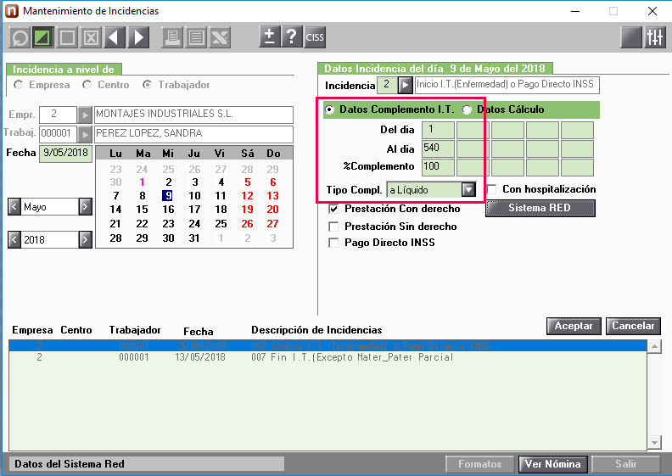672x476 pixels.
Task: Select the 9/05/2018 Inicio I.T. row
Action: click(328, 345)
